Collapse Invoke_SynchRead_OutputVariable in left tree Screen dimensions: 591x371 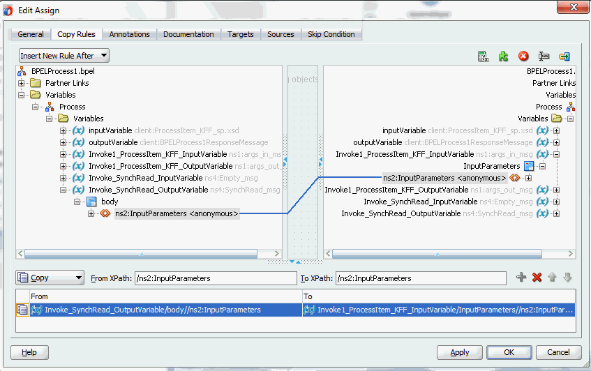(63, 190)
